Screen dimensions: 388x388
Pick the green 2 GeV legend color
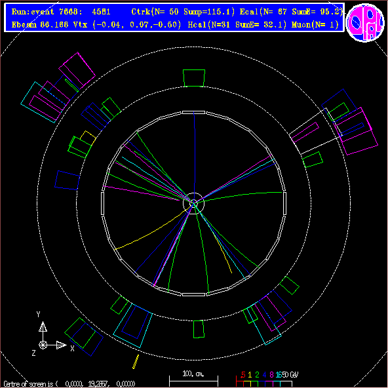(x=254, y=383)
